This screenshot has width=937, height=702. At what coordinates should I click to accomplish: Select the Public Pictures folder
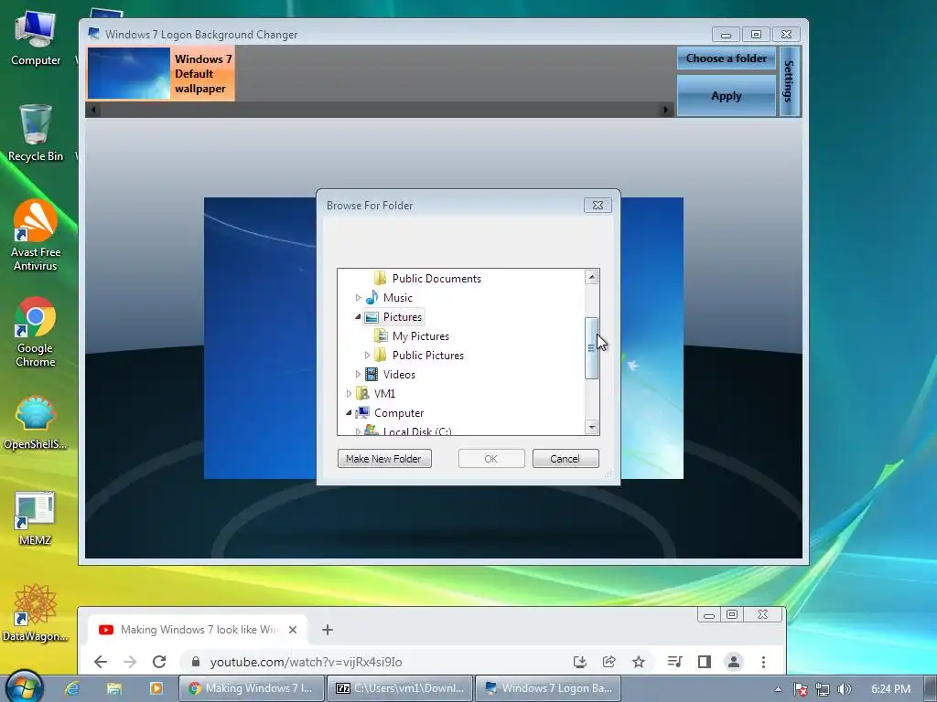click(x=419, y=356)
